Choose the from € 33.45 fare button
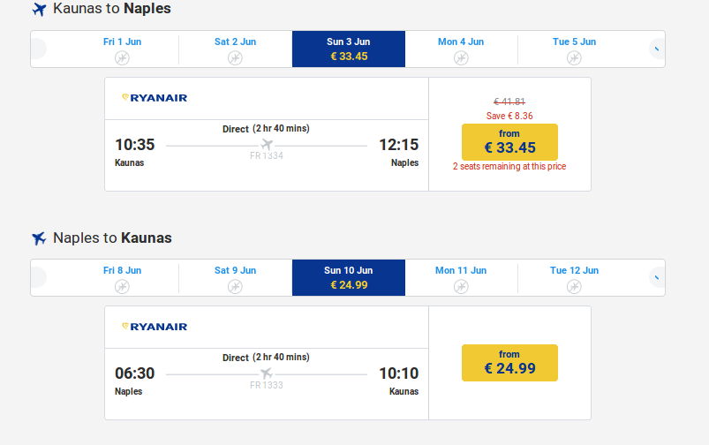Screen dimensions: 709x445 coord(509,142)
